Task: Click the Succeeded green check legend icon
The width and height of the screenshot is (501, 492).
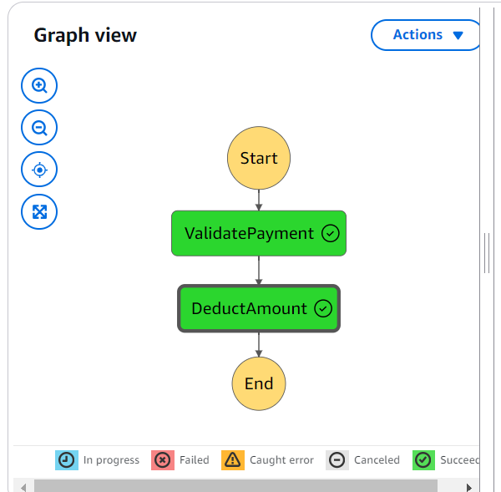Action: pos(424,460)
